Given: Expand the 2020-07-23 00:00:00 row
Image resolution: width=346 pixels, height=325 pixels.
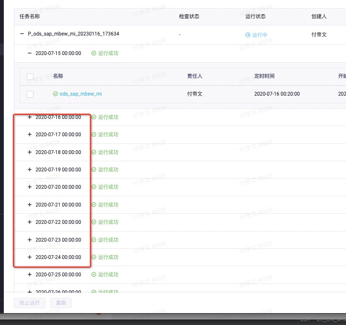Looking at the screenshot, I should (30, 240).
